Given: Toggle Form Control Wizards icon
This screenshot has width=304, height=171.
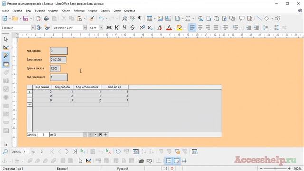Looking at the screenshot, I should [6, 56].
